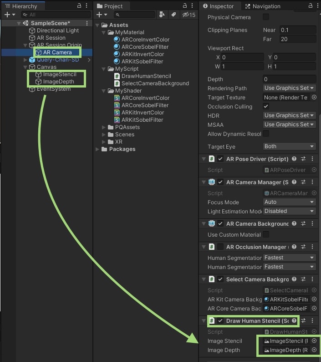
Task: Collapse the SampleScene tree
Action: click(19, 23)
